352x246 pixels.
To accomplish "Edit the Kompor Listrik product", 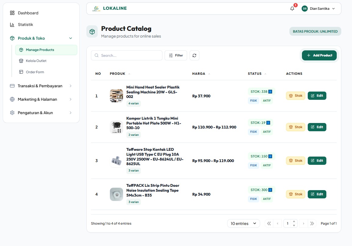I will click(317, 127).
